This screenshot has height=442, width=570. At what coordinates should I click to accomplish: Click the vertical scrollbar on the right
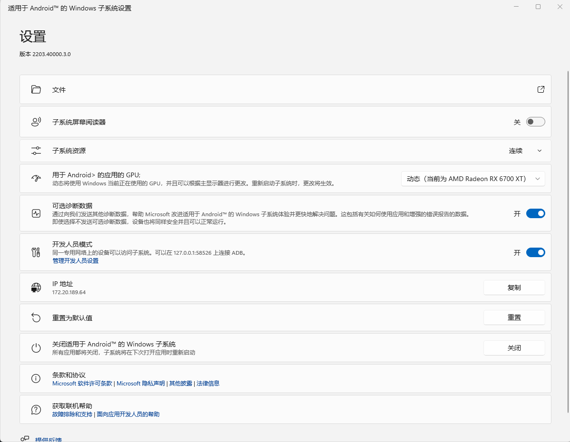click(x=567, y=238)
